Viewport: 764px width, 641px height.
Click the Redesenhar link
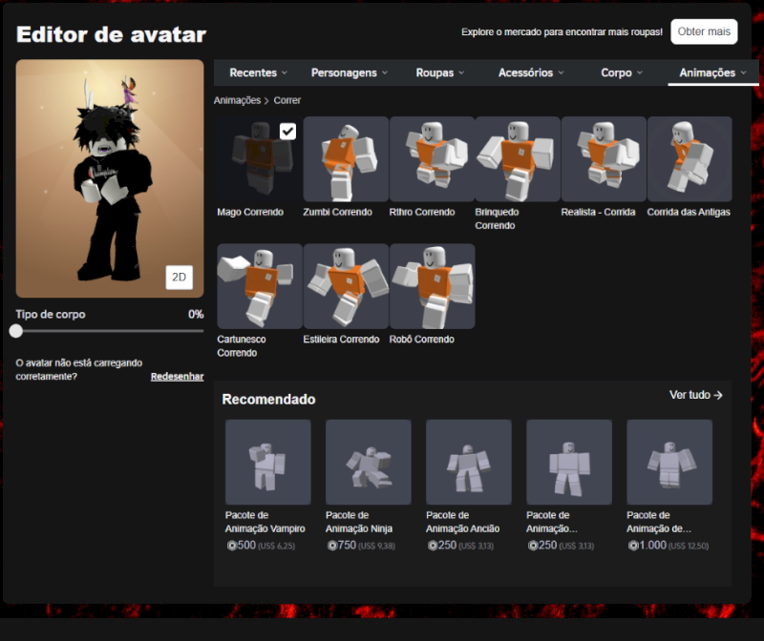(x=177, y=376)
